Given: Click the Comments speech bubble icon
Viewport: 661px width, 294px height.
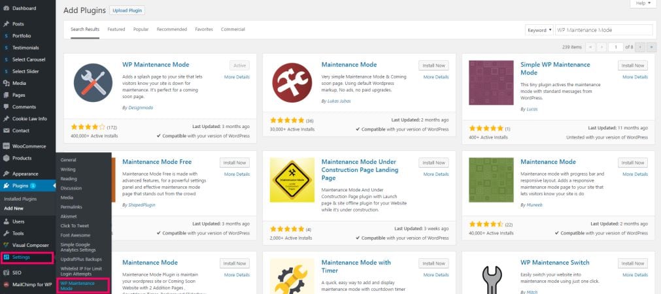Looking at the screenshot, I should click(x=6, y=106).
